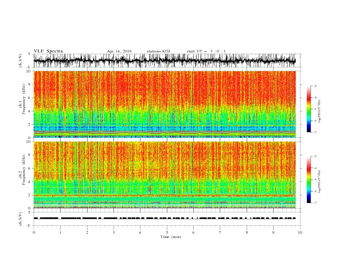Click ch.1 colorbar value '-3'
Image resolution: width=338 pixels, height=261 pixels.
tap(315, 86)
